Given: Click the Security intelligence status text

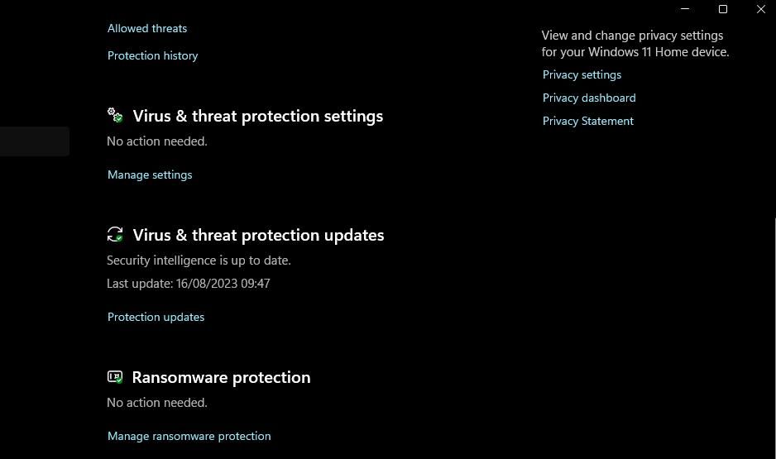Looking at the screenshot, I should [199, 261].
